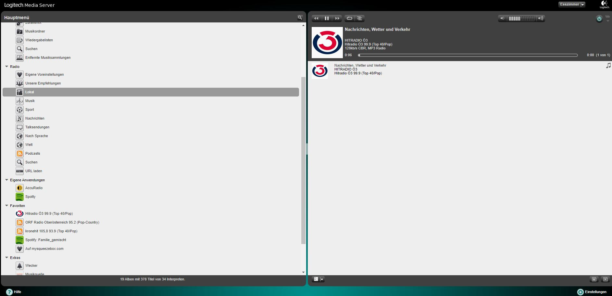Open Welt radio category
Viewport: 612px width, 296px height.
[29, 145]
